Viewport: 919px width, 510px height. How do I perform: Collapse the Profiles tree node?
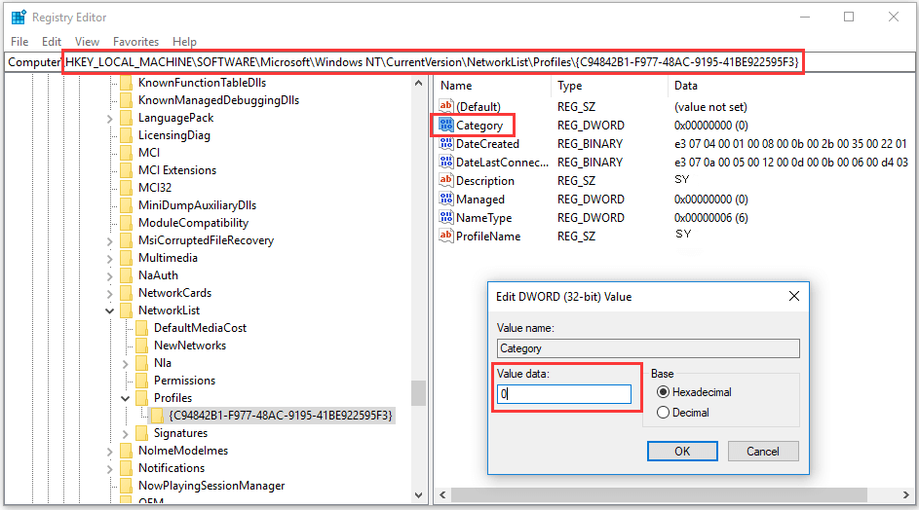(126, 399)
